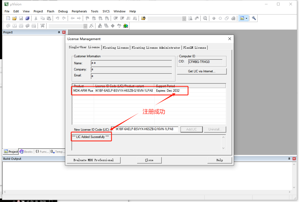Insert a bookmark with the flag icon
Image resolution: width=299 pixels, height=202 pixels.
(x=87, y=18)
